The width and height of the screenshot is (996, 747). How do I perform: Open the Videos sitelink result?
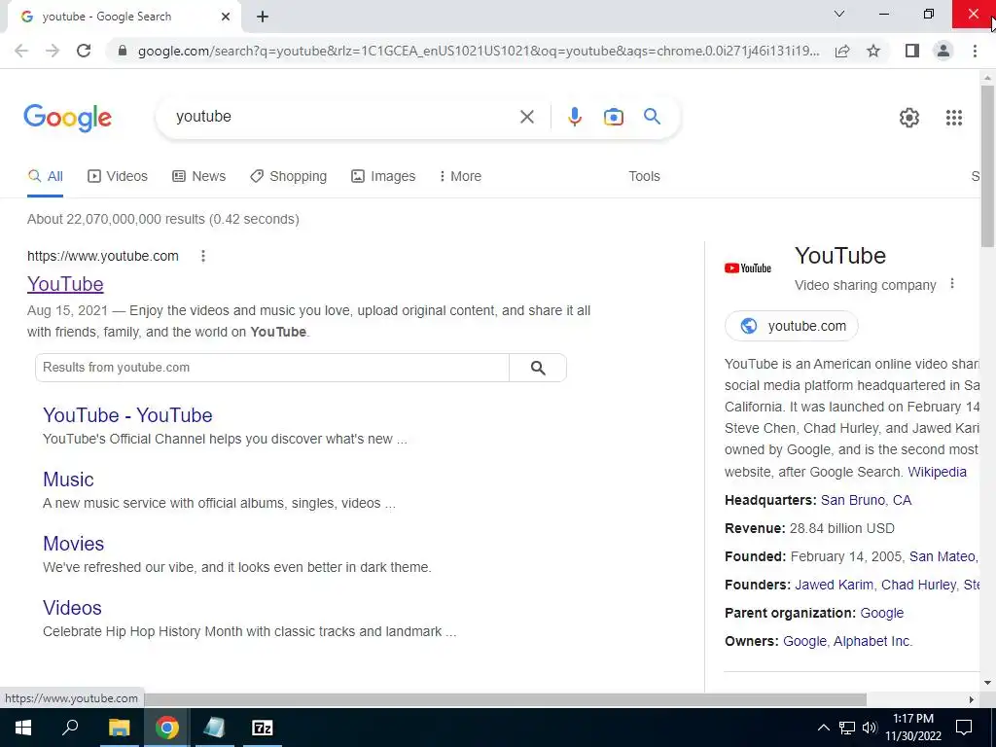[x=72, y=608]
